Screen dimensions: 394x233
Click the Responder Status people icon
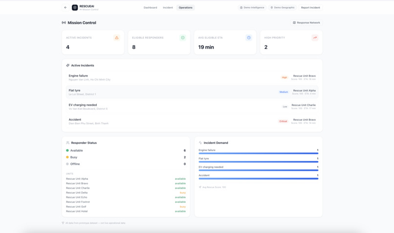coord(68,143)
